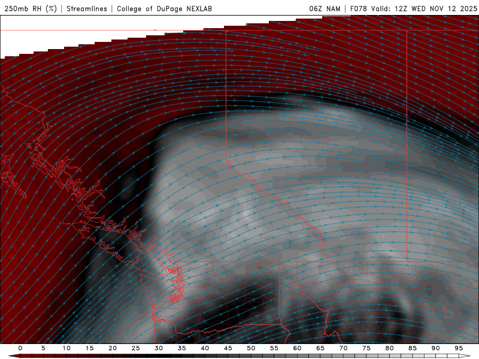Viewport: 479px width, 359px height.
Task: Click 'Valid: 12Z WED NOV 12 2025' text
Action: tap(424, 8)
